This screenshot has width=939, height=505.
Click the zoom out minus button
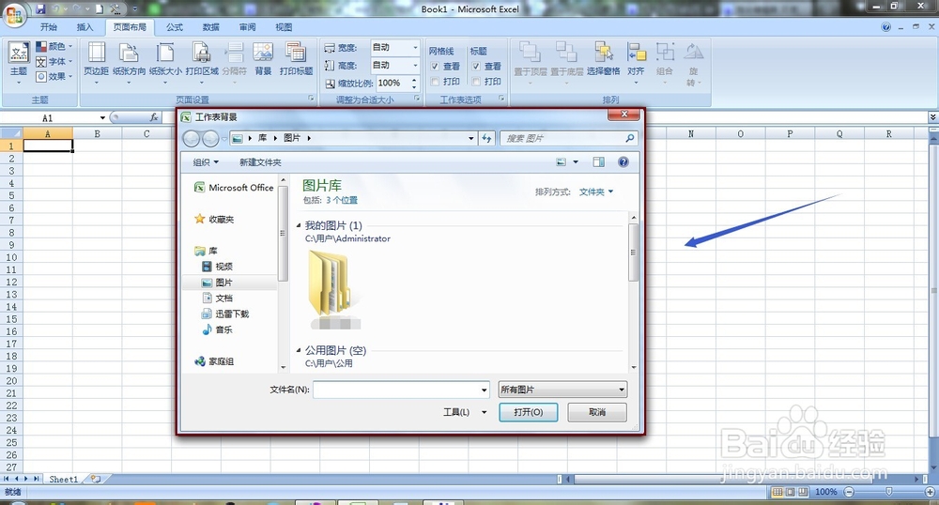point(849,492)
